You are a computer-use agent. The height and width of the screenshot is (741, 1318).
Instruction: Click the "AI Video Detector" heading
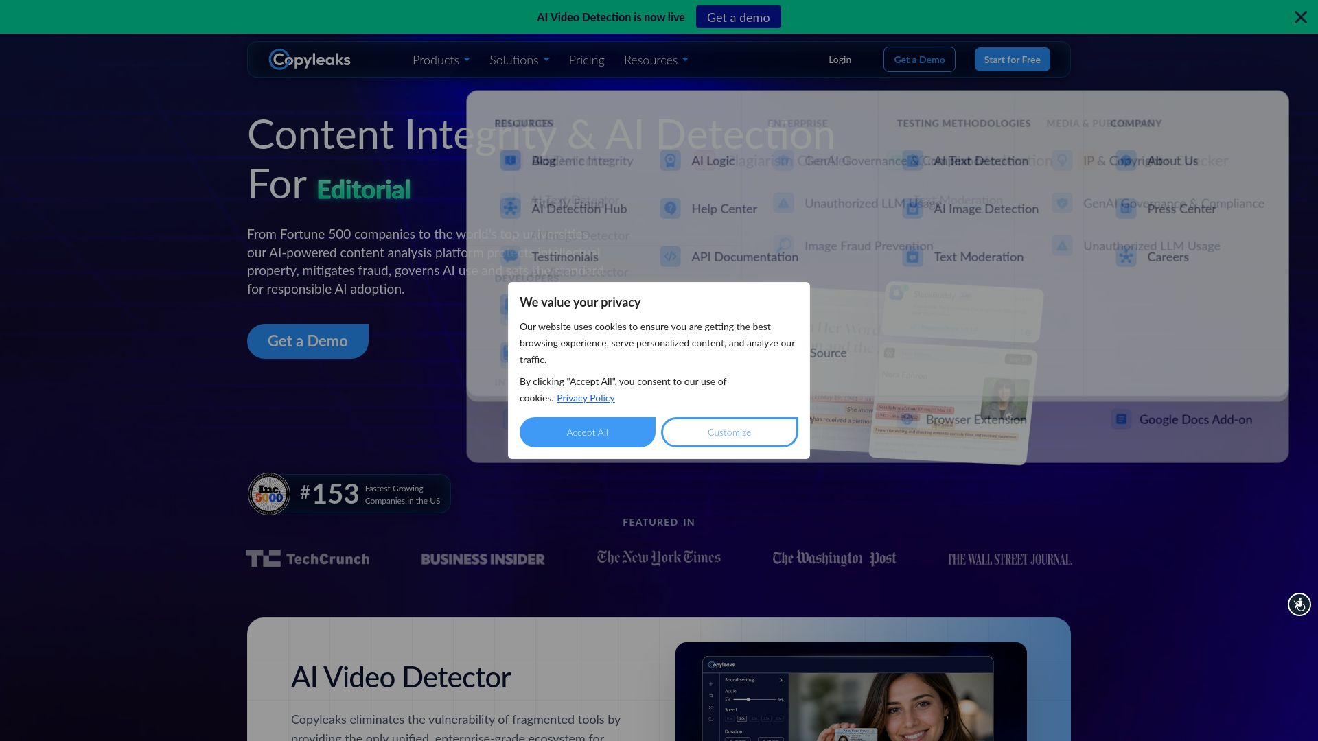[x=401, y=677]
